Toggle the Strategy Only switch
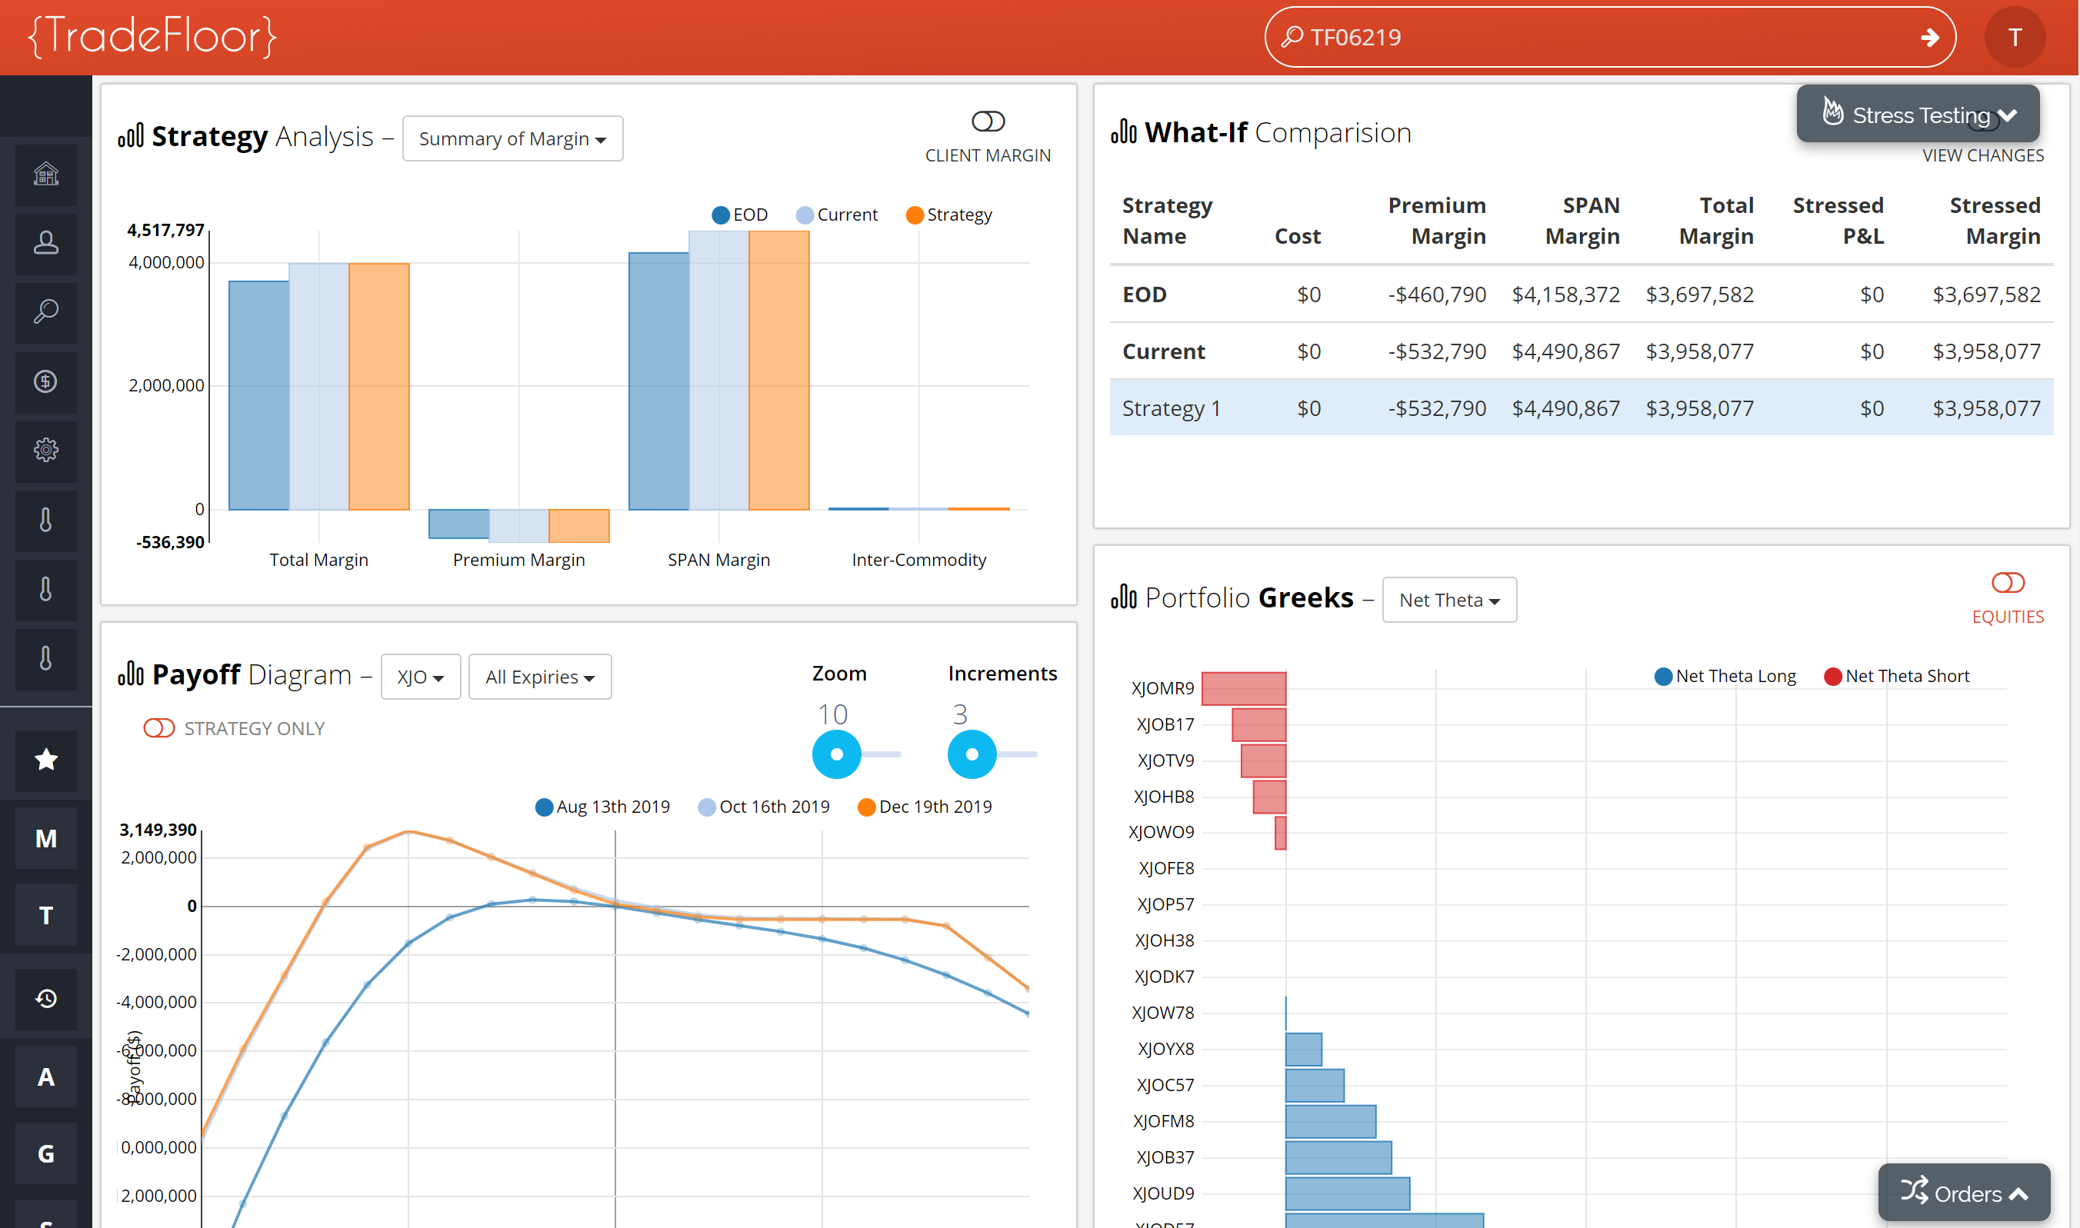Screen dimensions: 2080x1228 [159, 727]
